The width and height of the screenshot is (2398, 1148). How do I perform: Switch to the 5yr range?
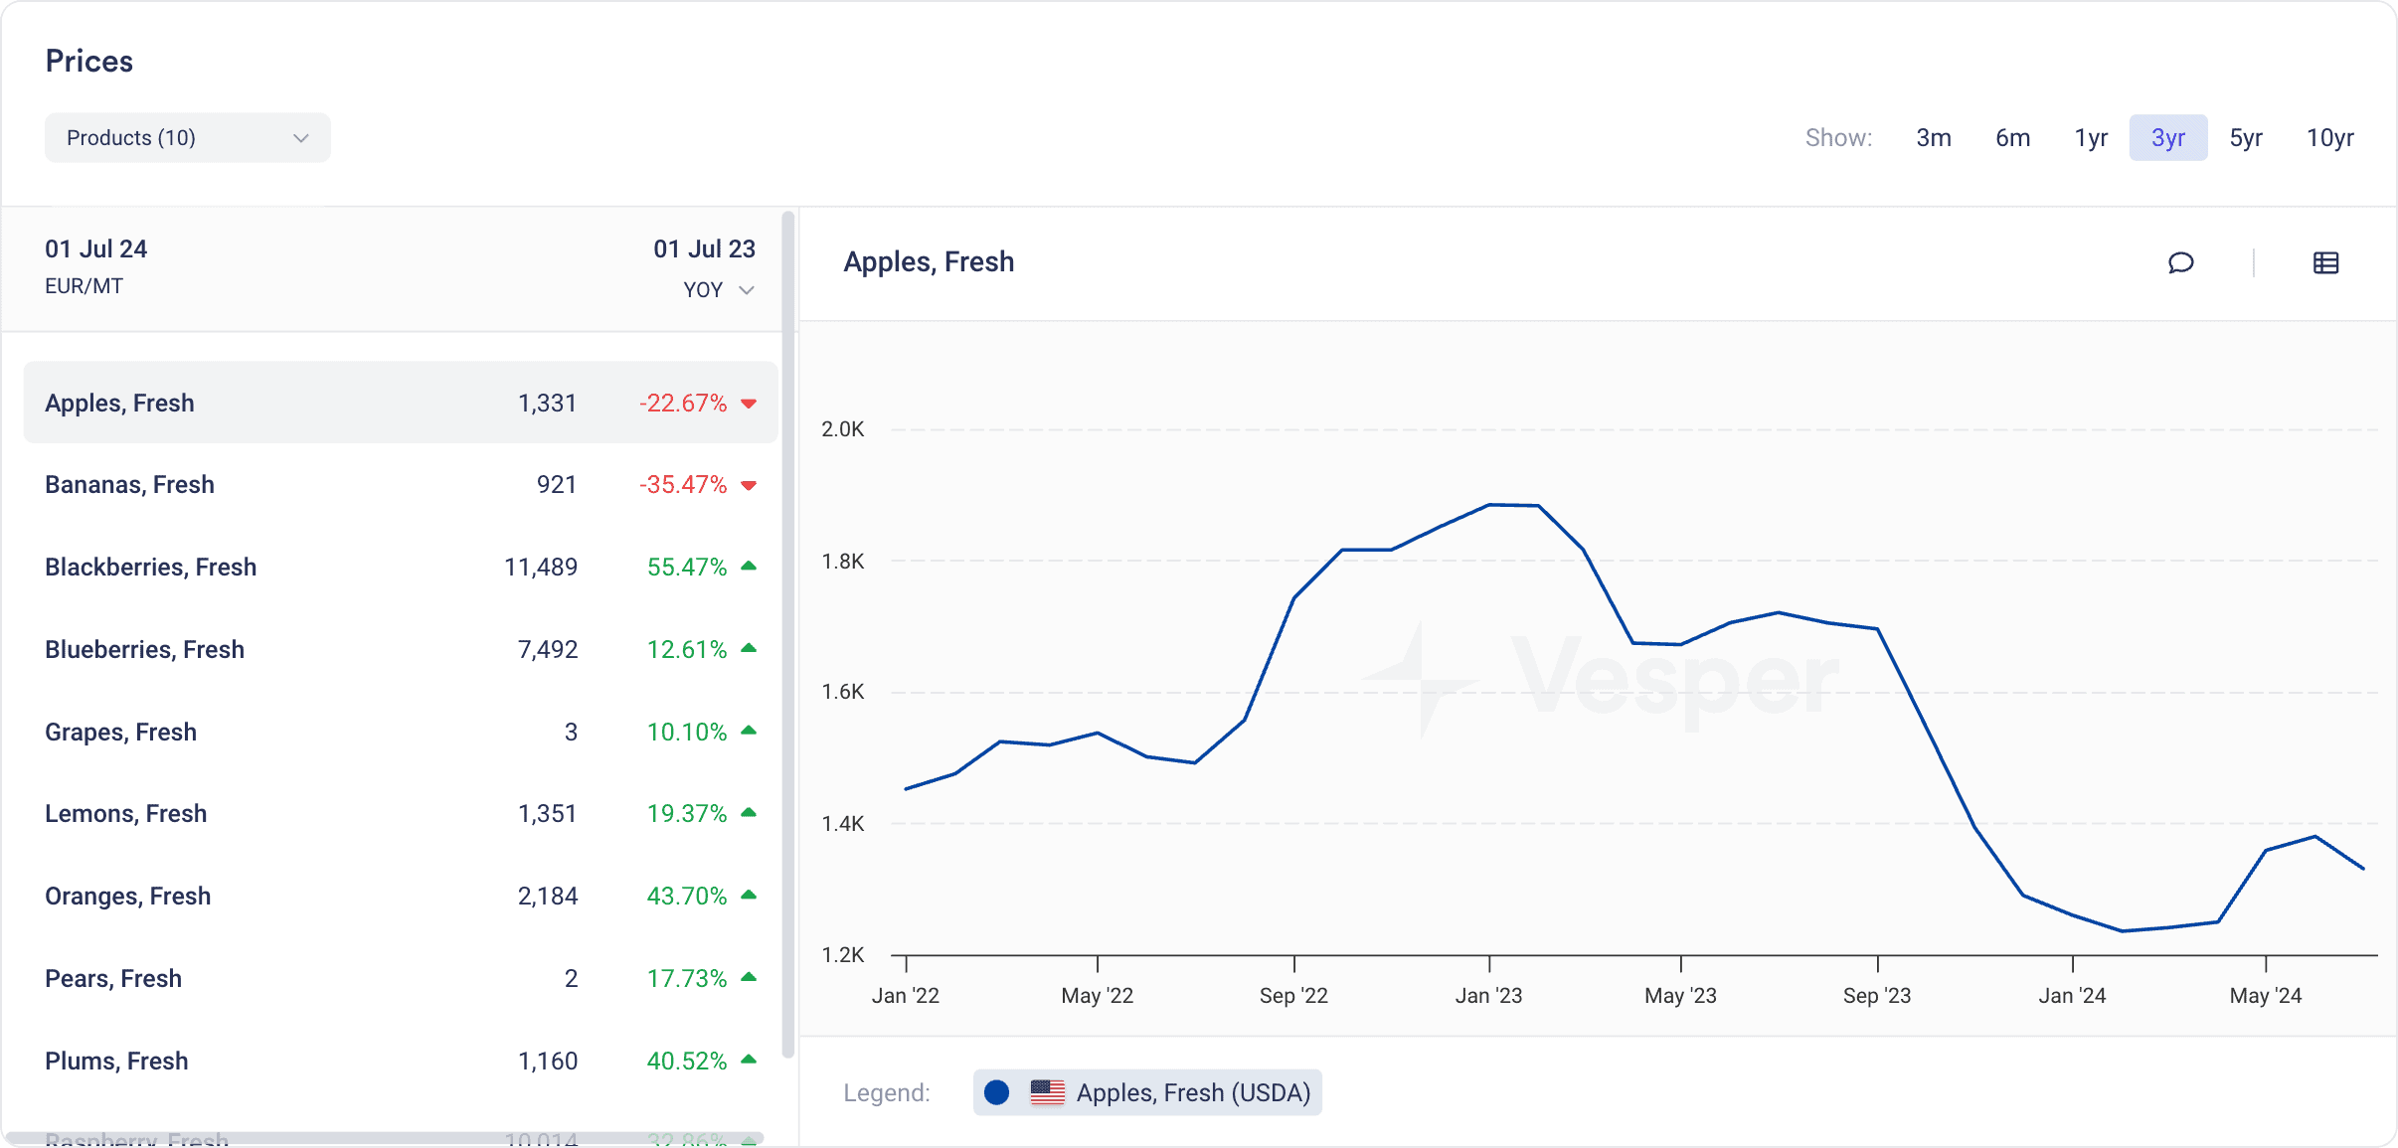click(x=2246, y=138)
